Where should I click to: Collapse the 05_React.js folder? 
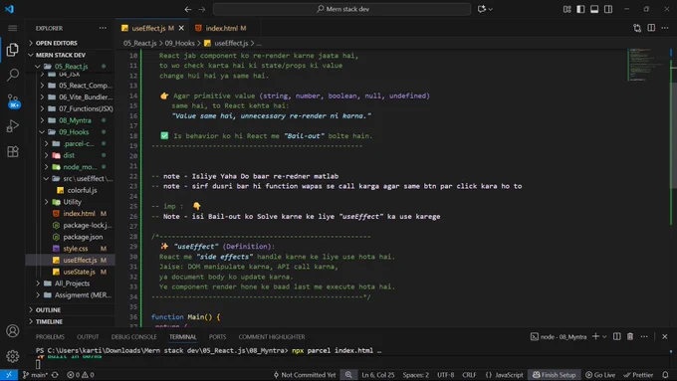pyautogui.click(x=71, y=67)
